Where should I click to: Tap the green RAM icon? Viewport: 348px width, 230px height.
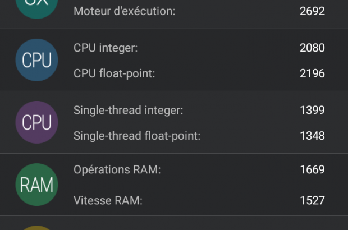click(36, 185)
